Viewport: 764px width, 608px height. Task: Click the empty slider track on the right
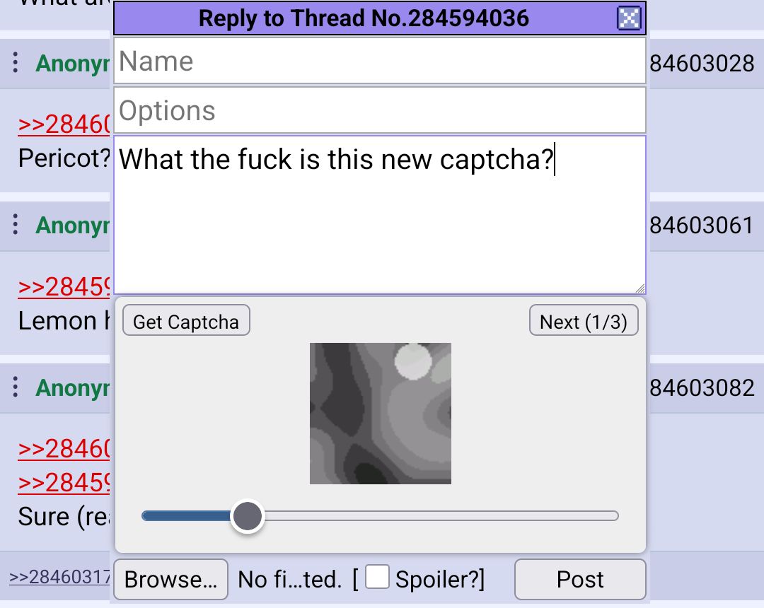click(441, 516)
